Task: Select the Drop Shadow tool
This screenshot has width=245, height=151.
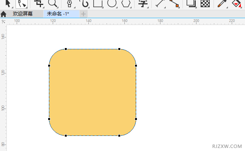Action: 191,3
